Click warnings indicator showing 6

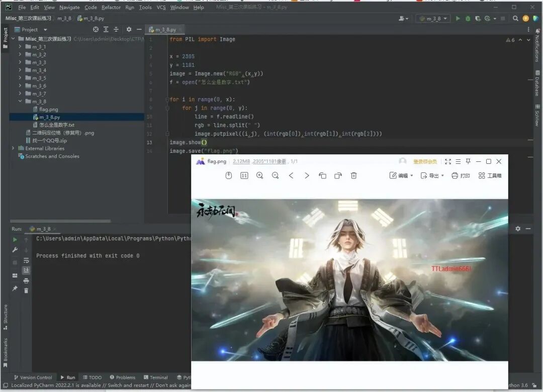[510, 40]
